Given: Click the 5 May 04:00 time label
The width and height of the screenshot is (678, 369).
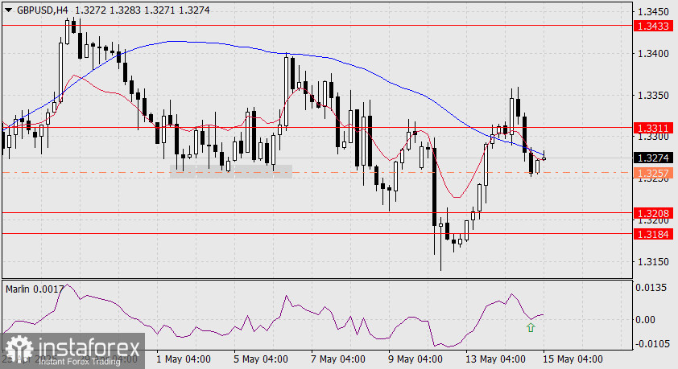Looking at the screenshot, I should [x=261, y=359].
